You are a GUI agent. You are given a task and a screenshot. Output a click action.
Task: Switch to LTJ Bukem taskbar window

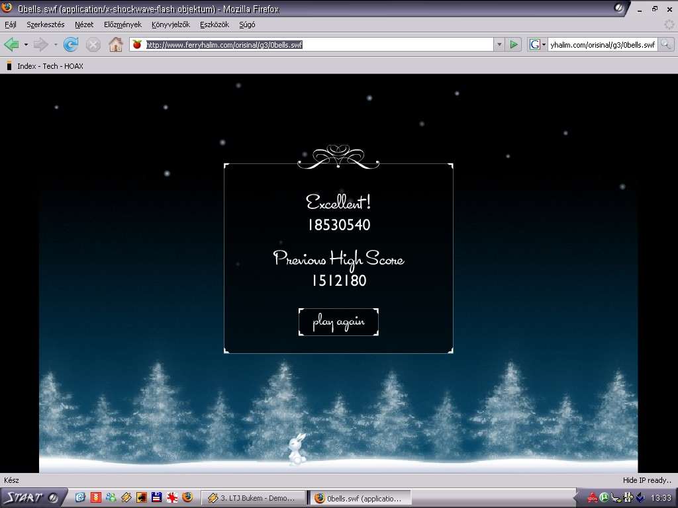pos(254,498)
